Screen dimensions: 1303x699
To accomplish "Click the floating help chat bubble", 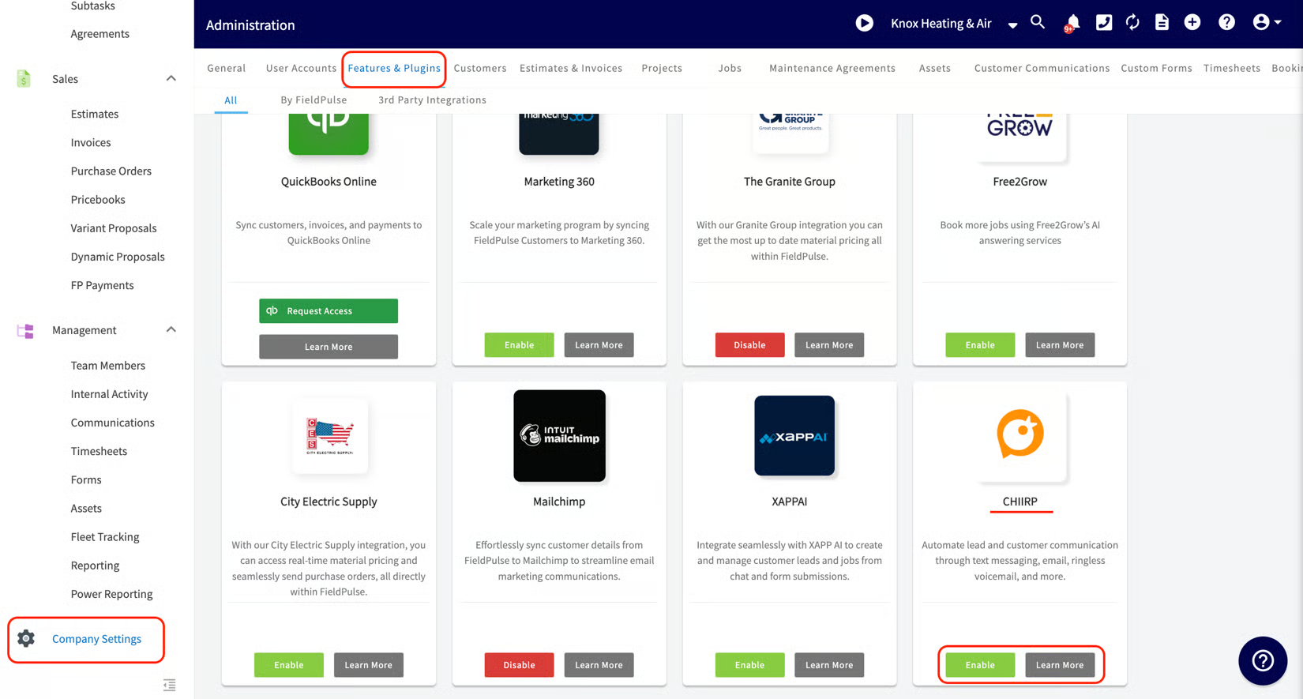I will tap(1263, 660).
